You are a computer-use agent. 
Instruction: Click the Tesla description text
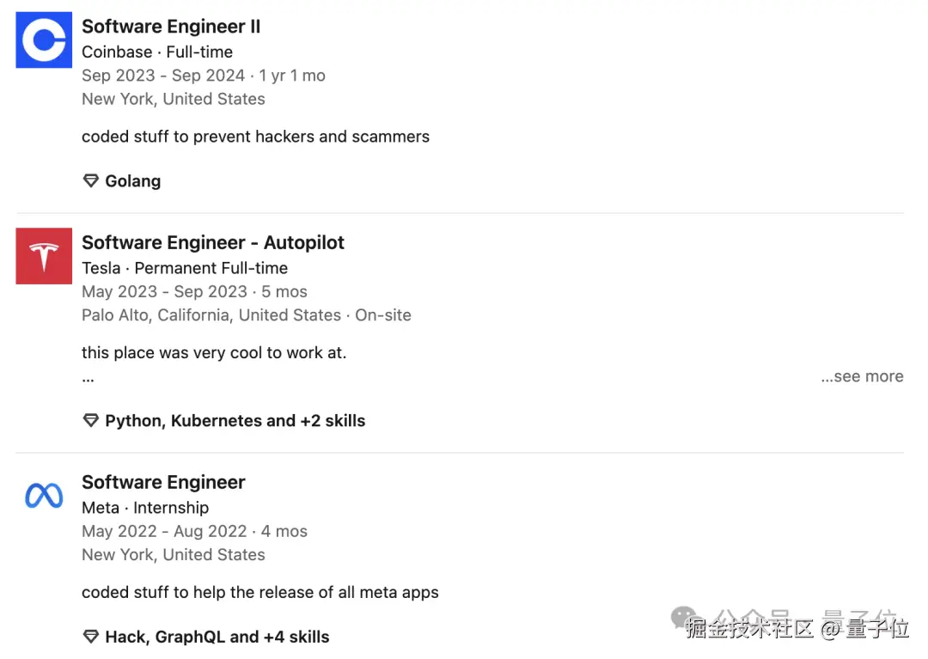pos(214,352)
